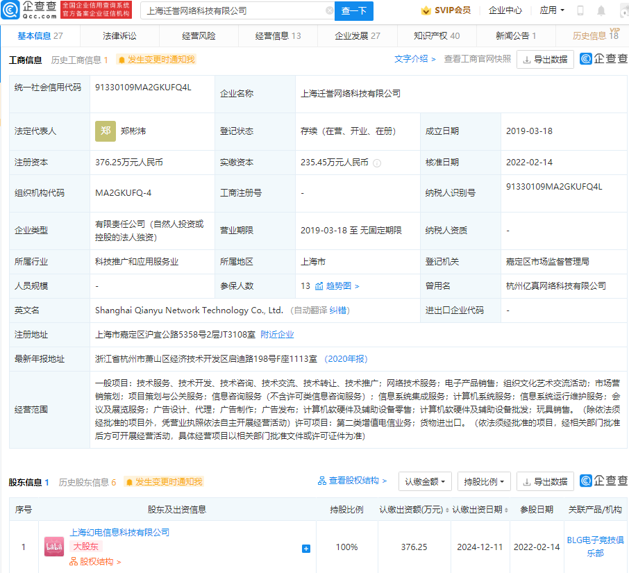Click the SVIP会员 crown icon

(426, 10)
